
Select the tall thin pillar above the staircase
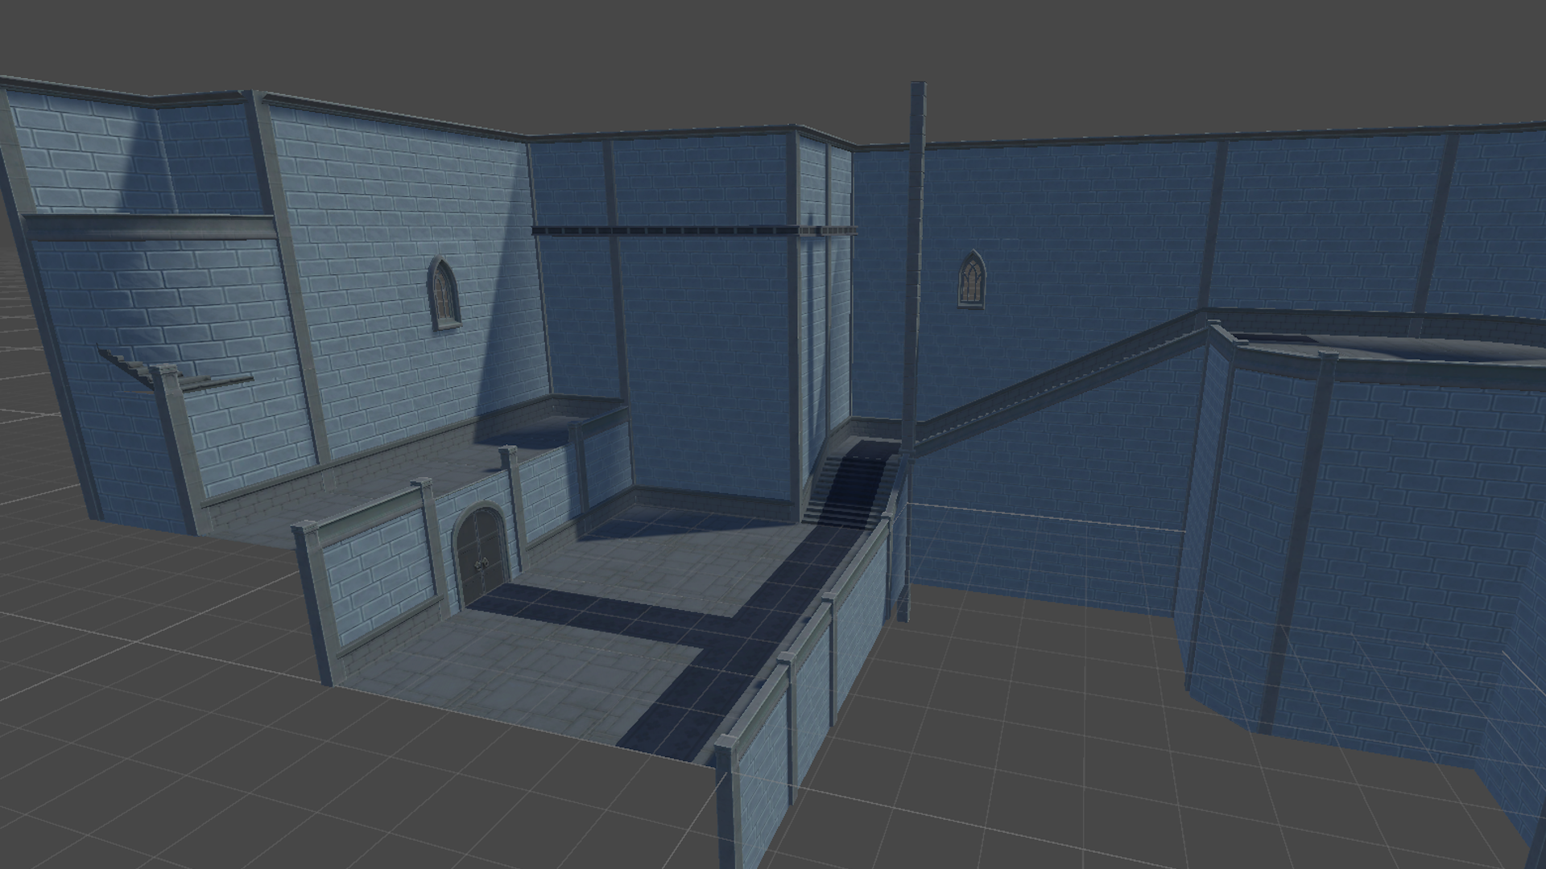coord(913,270)
